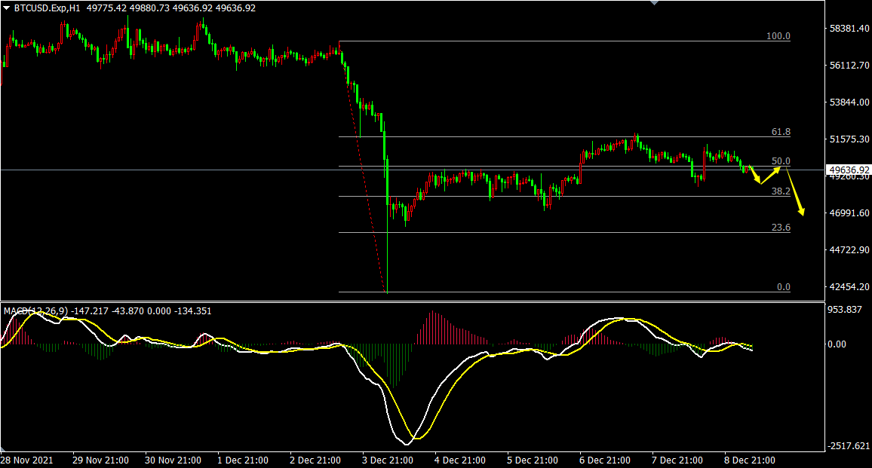Screen dimensions: 872x468
Task: Click the Fibonacci 38.2 level label
Action: (779, 191)
